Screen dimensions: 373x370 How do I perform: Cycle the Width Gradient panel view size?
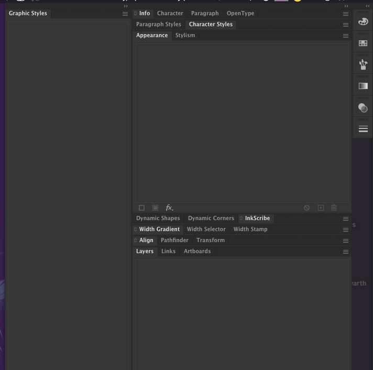(x=136, y=230)
